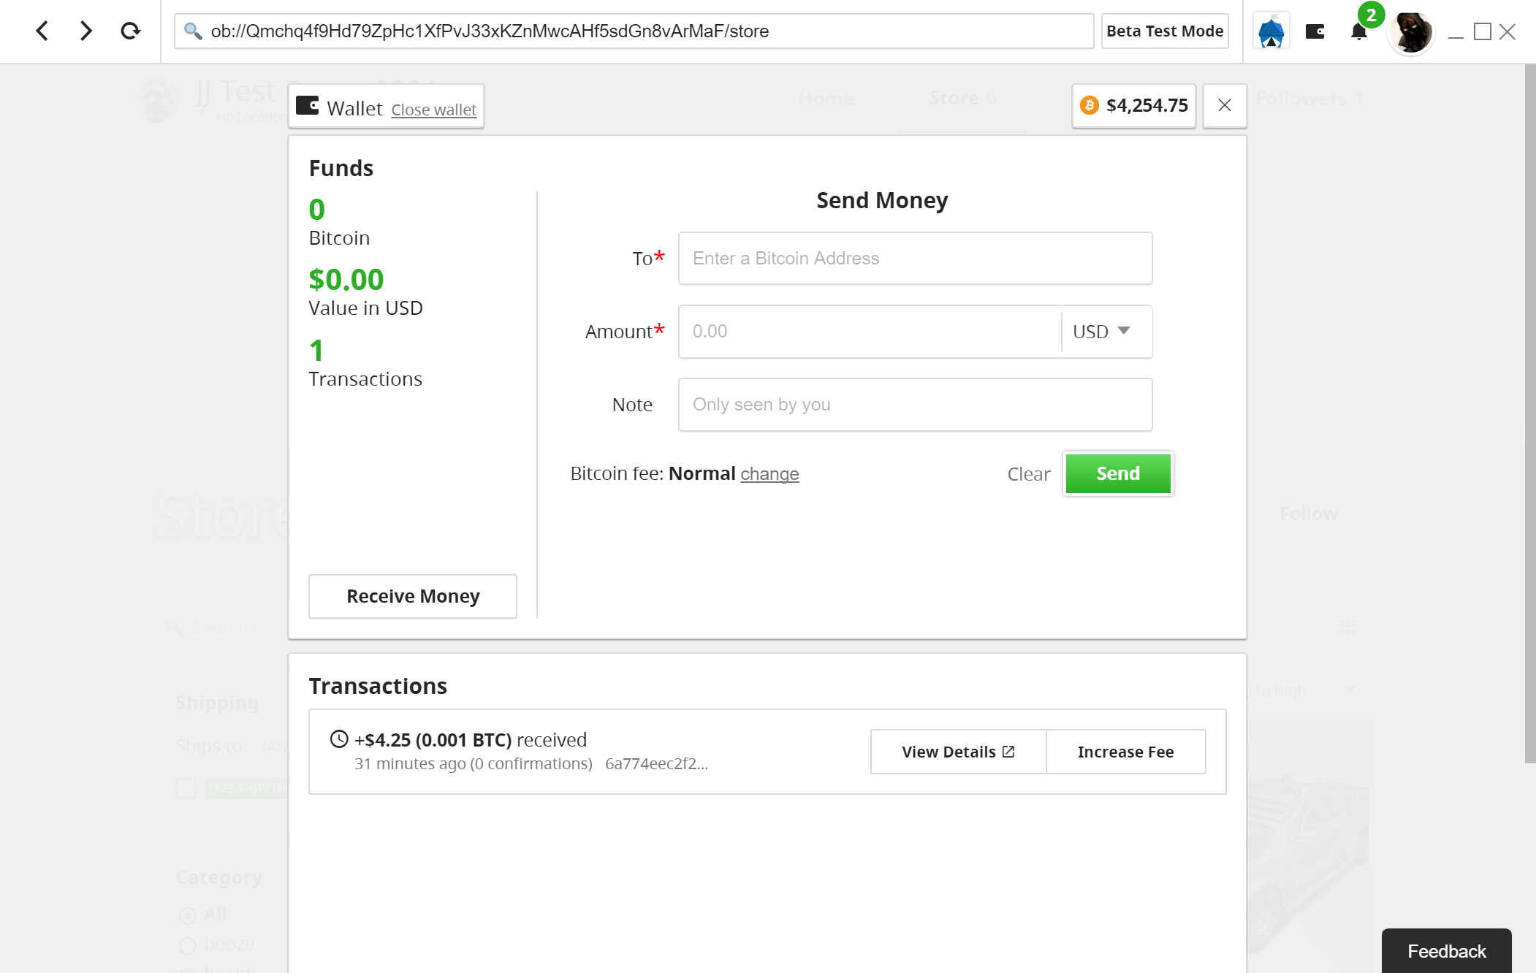Click Close wallet link
This screenshot has width=1536, height=973.
(433, 109)
